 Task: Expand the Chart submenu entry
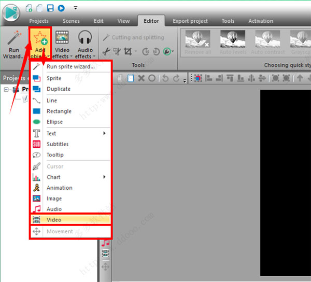(71, 177)
